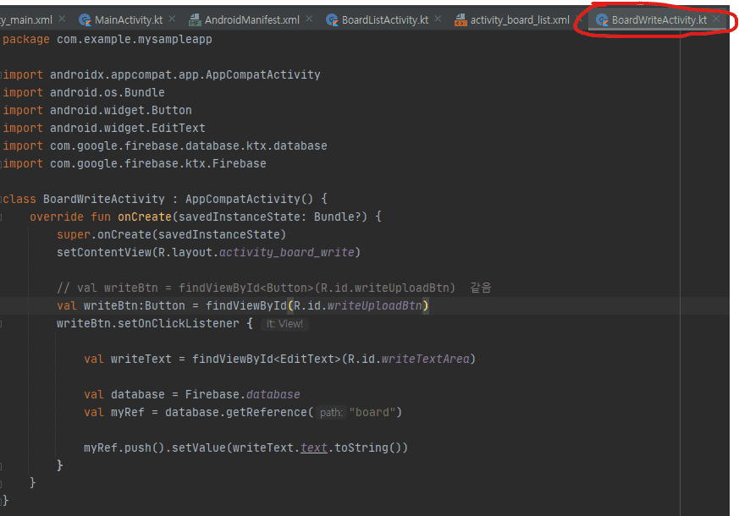The height and width of the screenshot is (516, 739).
Task: Click the push() call on myRef
Action: (145, 447)
